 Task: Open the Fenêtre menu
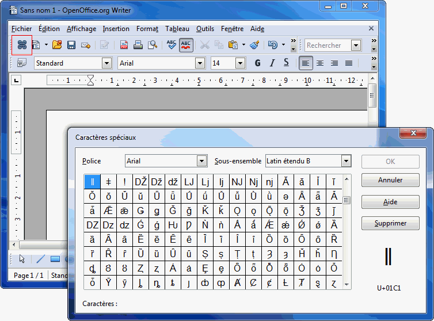232,29
